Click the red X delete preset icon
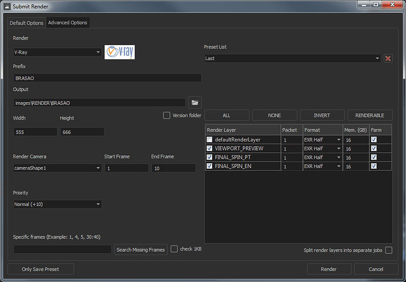This screenshot has height=282, width=406. tap(388, 59)
